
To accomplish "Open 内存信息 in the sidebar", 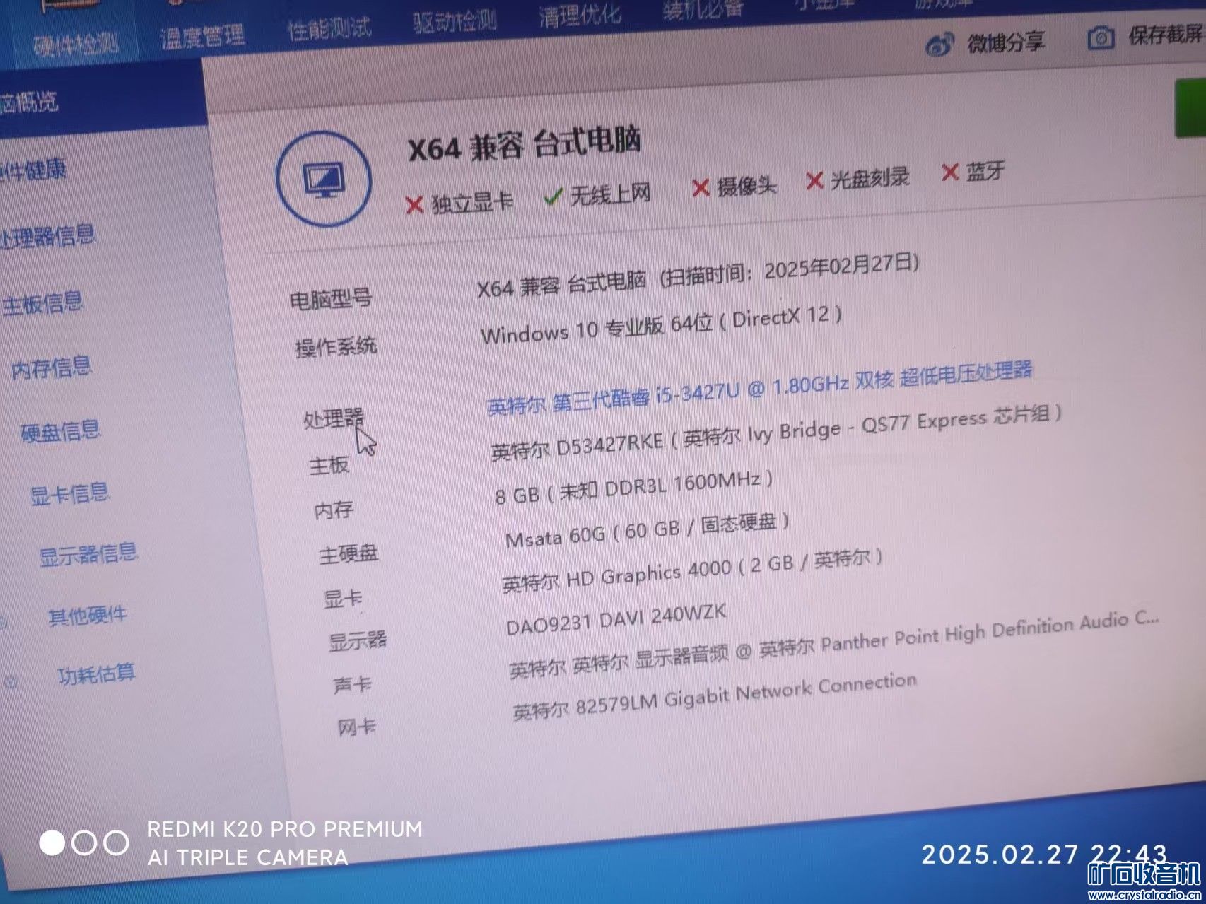I will 51,368.
